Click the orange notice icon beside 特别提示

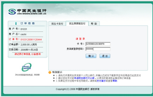50,72
